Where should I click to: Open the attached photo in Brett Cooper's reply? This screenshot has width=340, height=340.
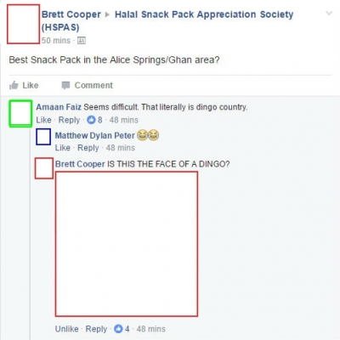(127, 244)
